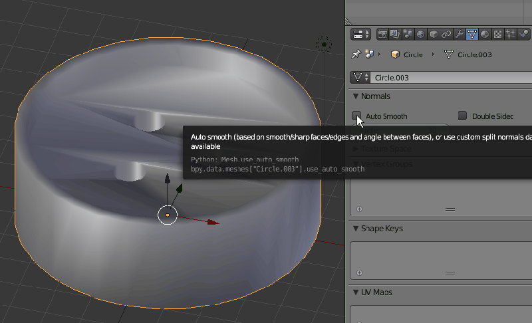The width and height of the screenshot is (532, 323).
Task: Click the orange cube Circle object icon
Action: [x=395, y=54]
